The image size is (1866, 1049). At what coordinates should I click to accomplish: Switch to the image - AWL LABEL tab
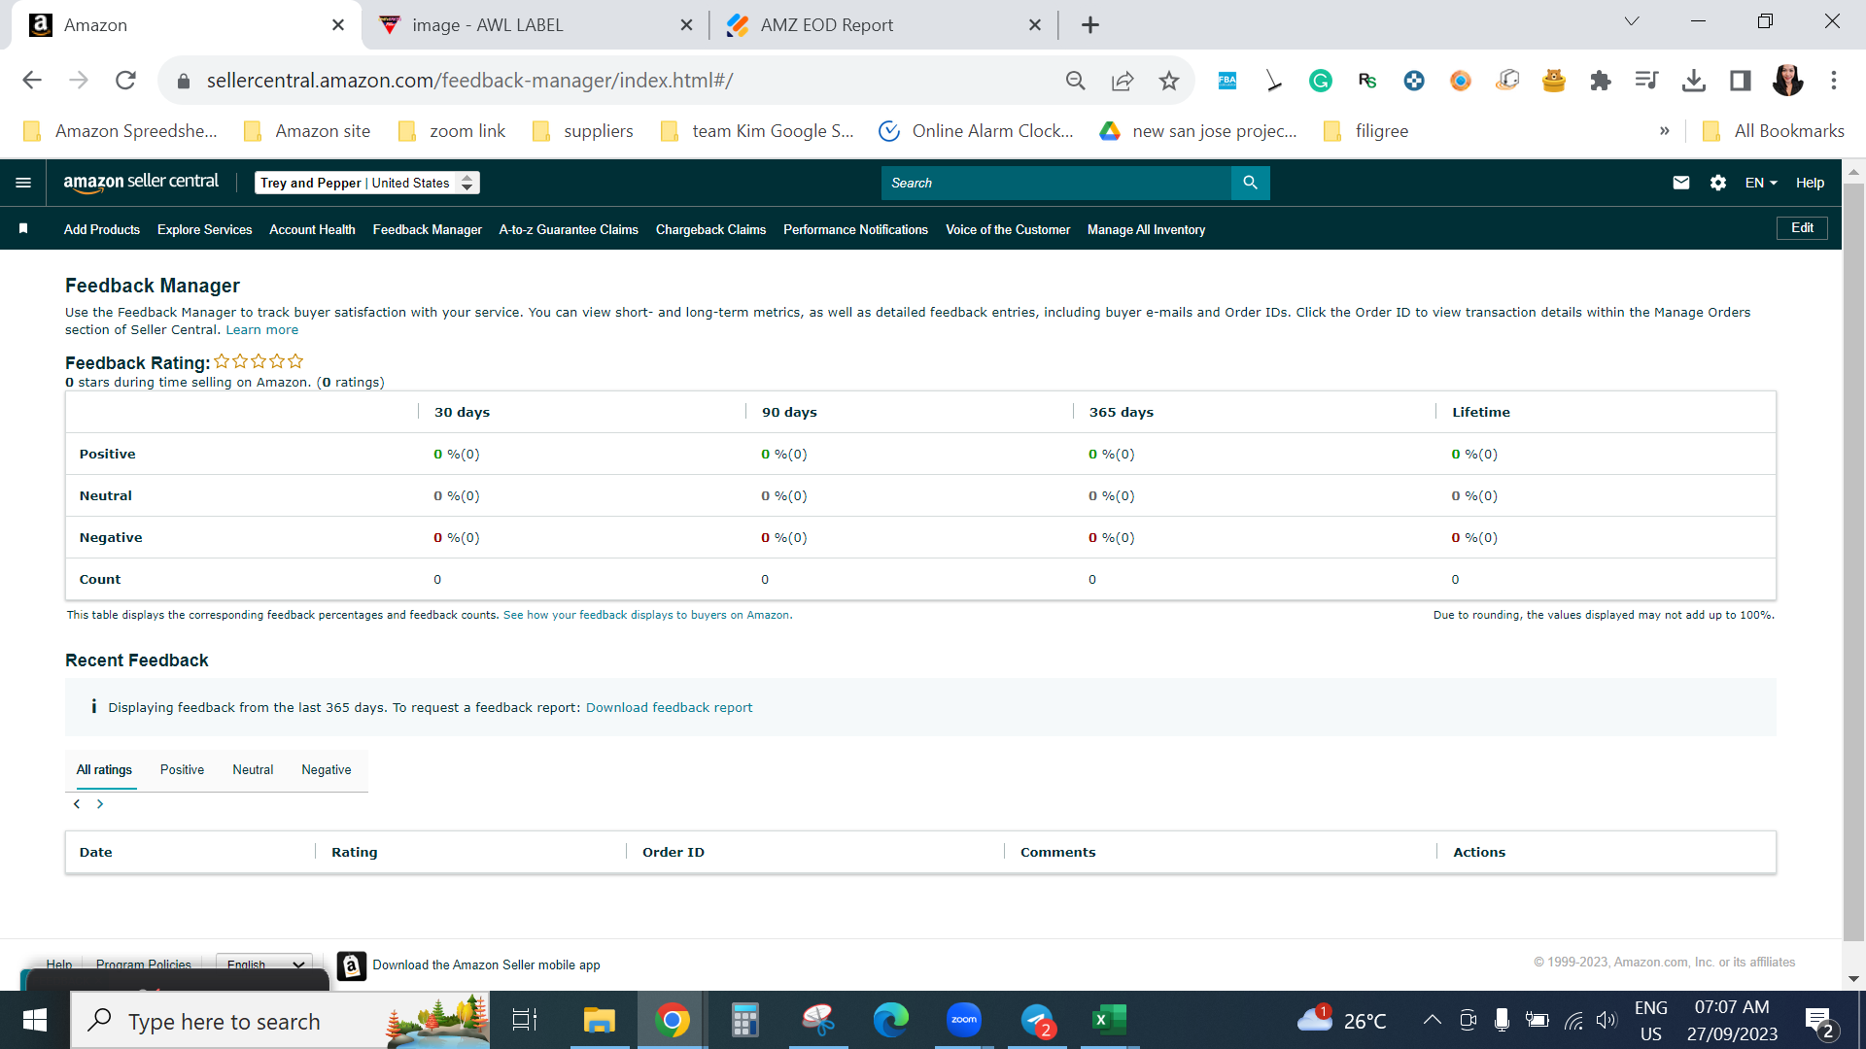[x=536, y=25]
